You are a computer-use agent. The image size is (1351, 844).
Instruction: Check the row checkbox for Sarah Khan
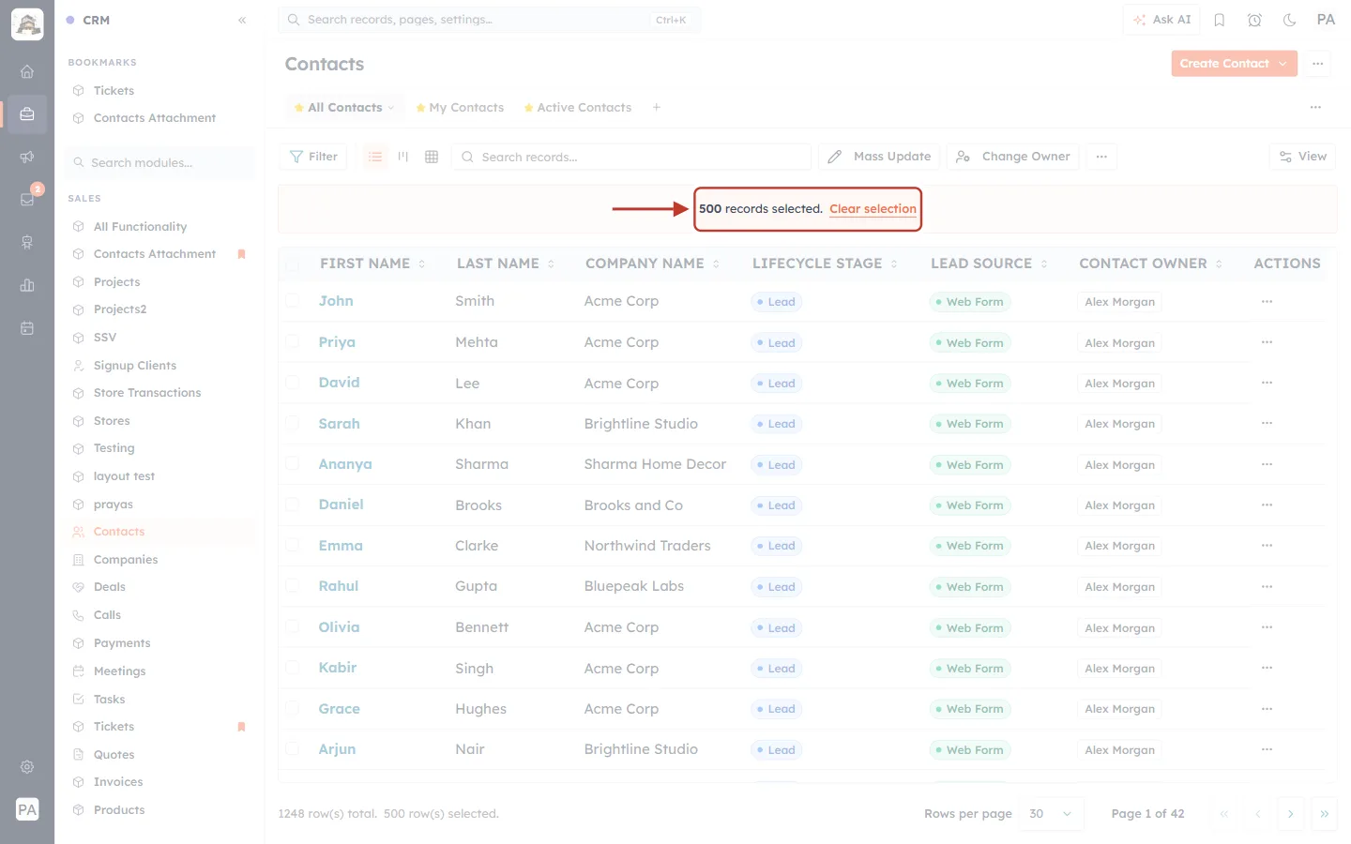pos(293,424)
